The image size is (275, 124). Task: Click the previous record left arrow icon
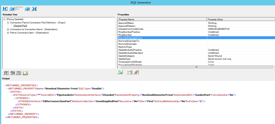click(x=12, y=9)
